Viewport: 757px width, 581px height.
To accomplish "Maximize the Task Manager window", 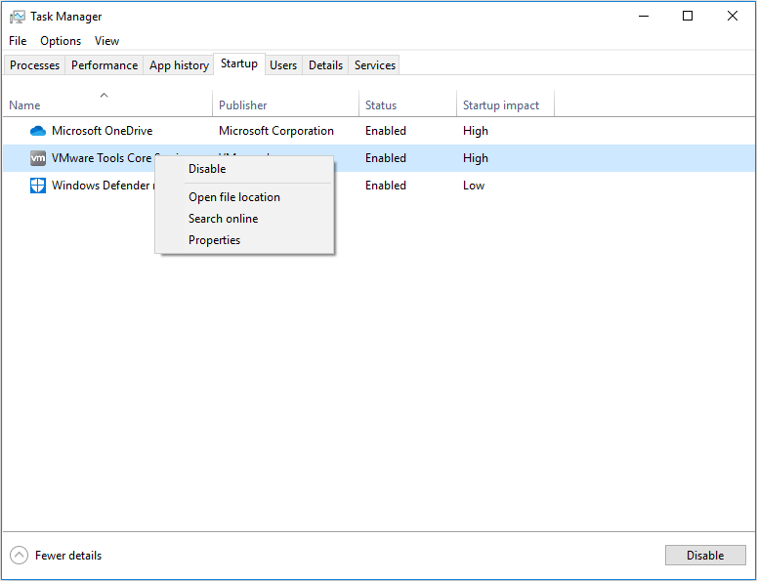I will [x=688, y=16].
